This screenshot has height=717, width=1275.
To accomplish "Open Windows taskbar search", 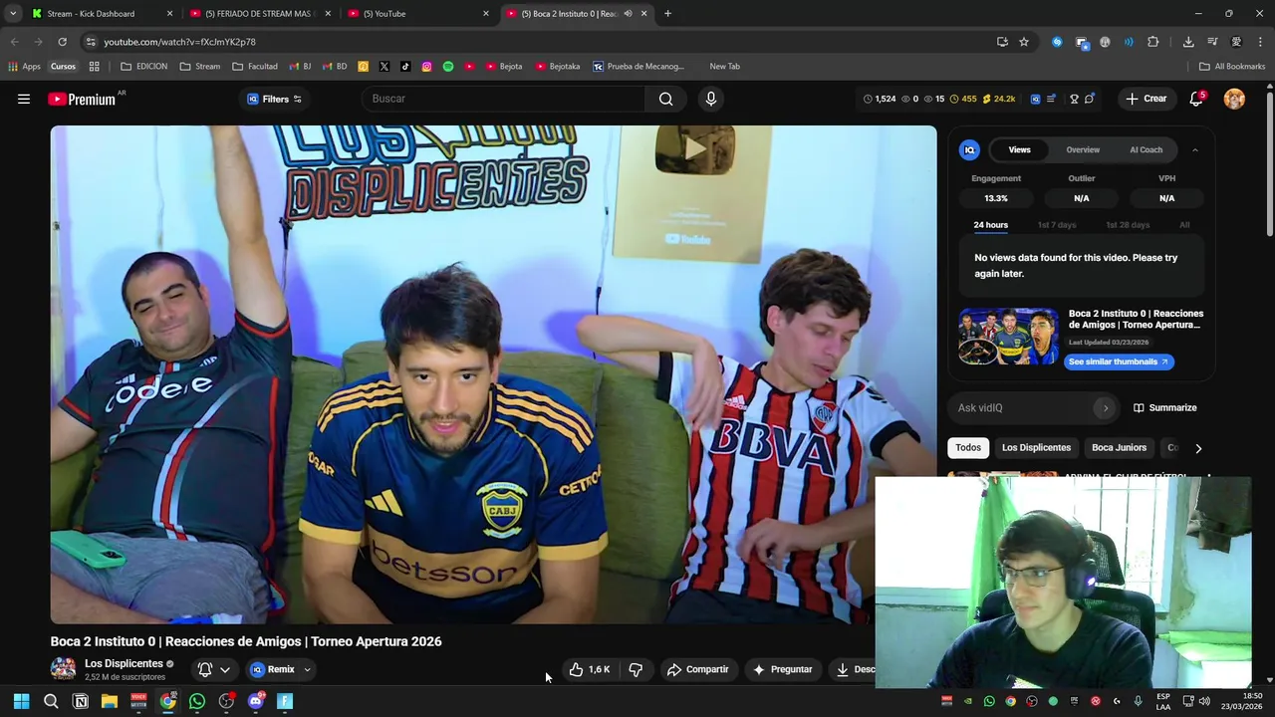I will 51,701.
